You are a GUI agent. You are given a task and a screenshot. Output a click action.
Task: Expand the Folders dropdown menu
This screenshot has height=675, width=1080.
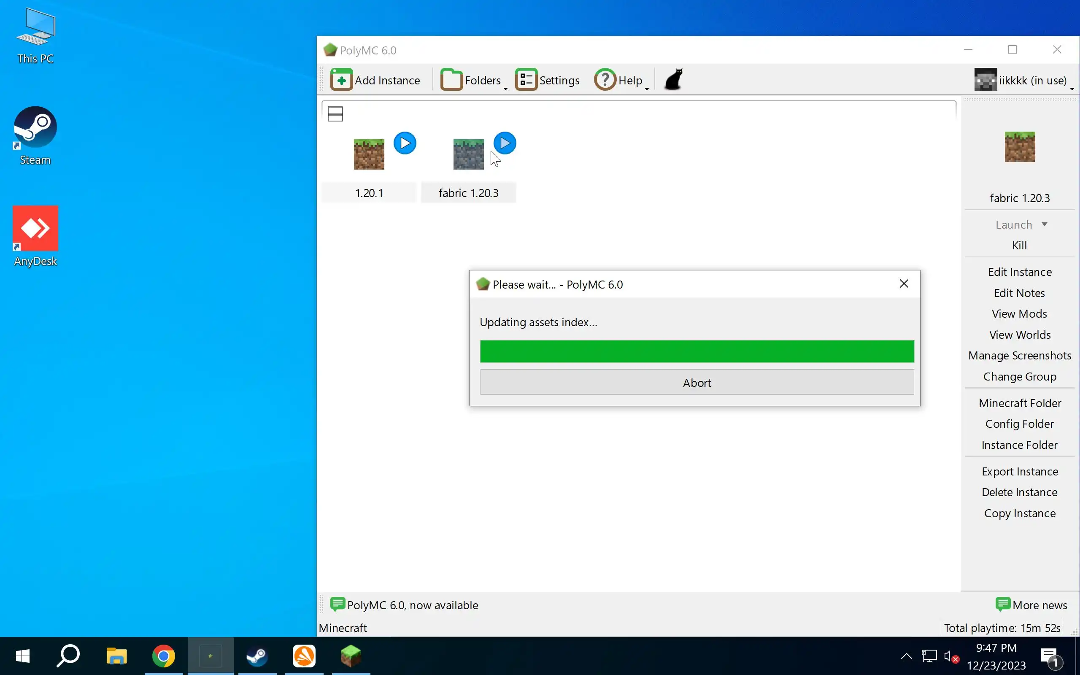(505, 89)
